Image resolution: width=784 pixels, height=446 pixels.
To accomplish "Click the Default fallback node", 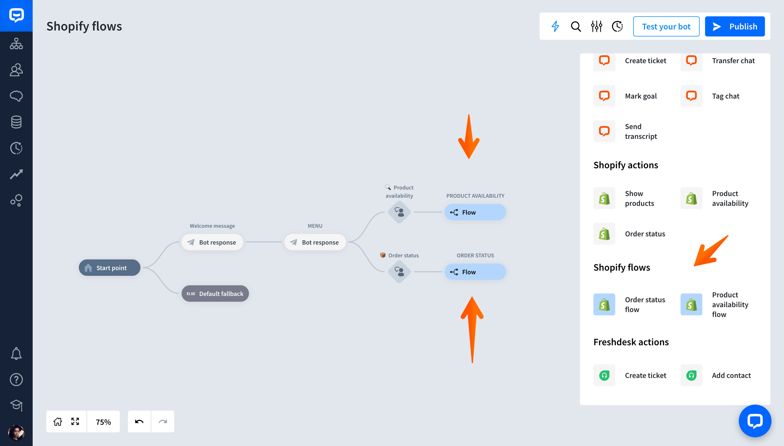I will 215,294.
